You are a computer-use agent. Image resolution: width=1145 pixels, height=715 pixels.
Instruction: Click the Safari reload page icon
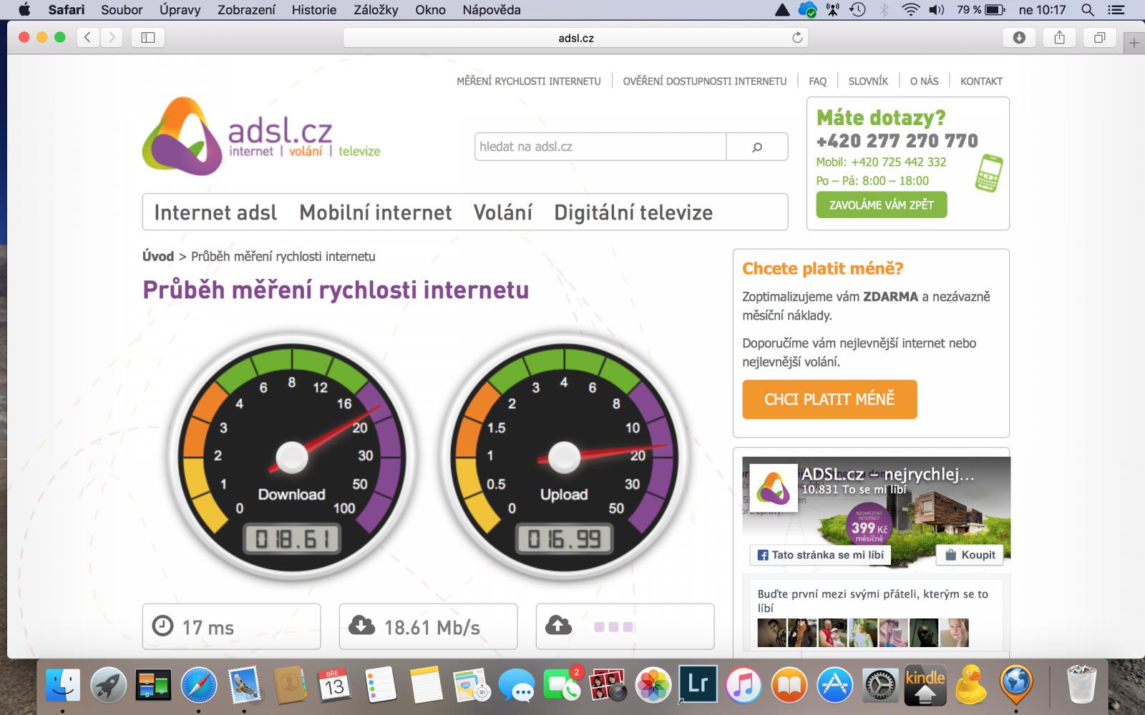point(797,38)
